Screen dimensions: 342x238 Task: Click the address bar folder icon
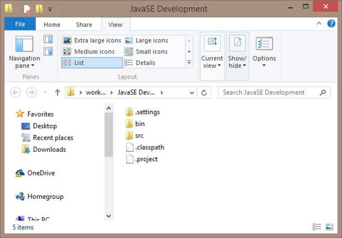[x=70, y=92]
